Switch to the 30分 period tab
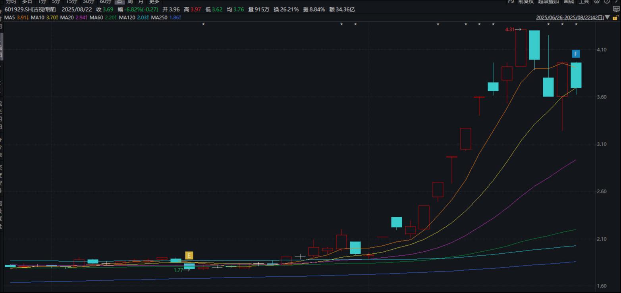 pos(88,2)
